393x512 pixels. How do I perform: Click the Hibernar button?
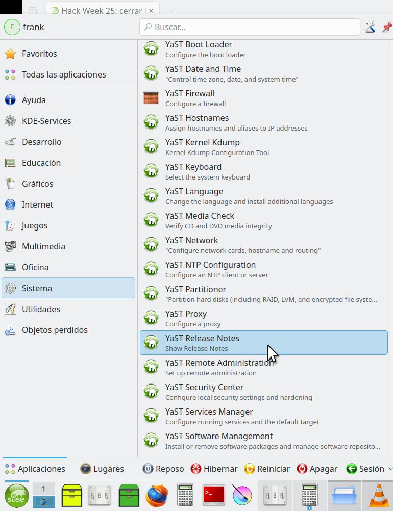click(214, 469)
